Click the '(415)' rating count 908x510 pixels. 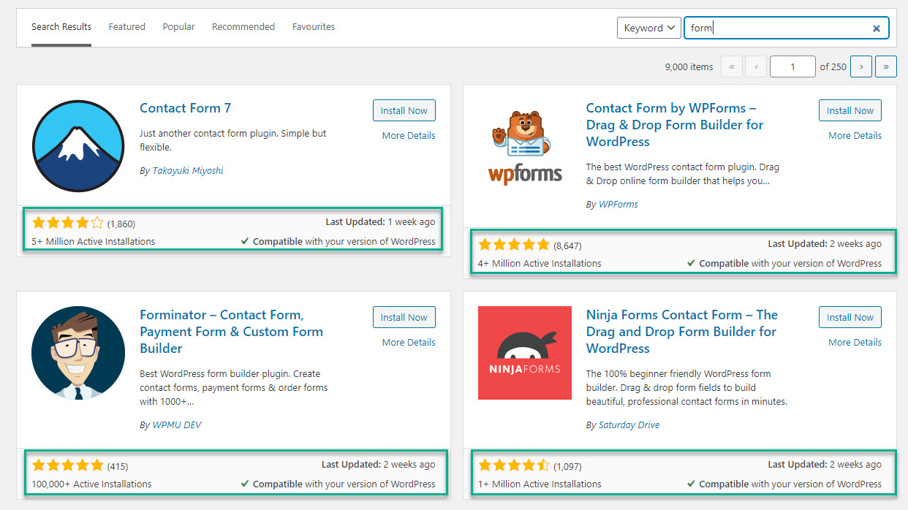pyautogui.click(x=118, y=465)
